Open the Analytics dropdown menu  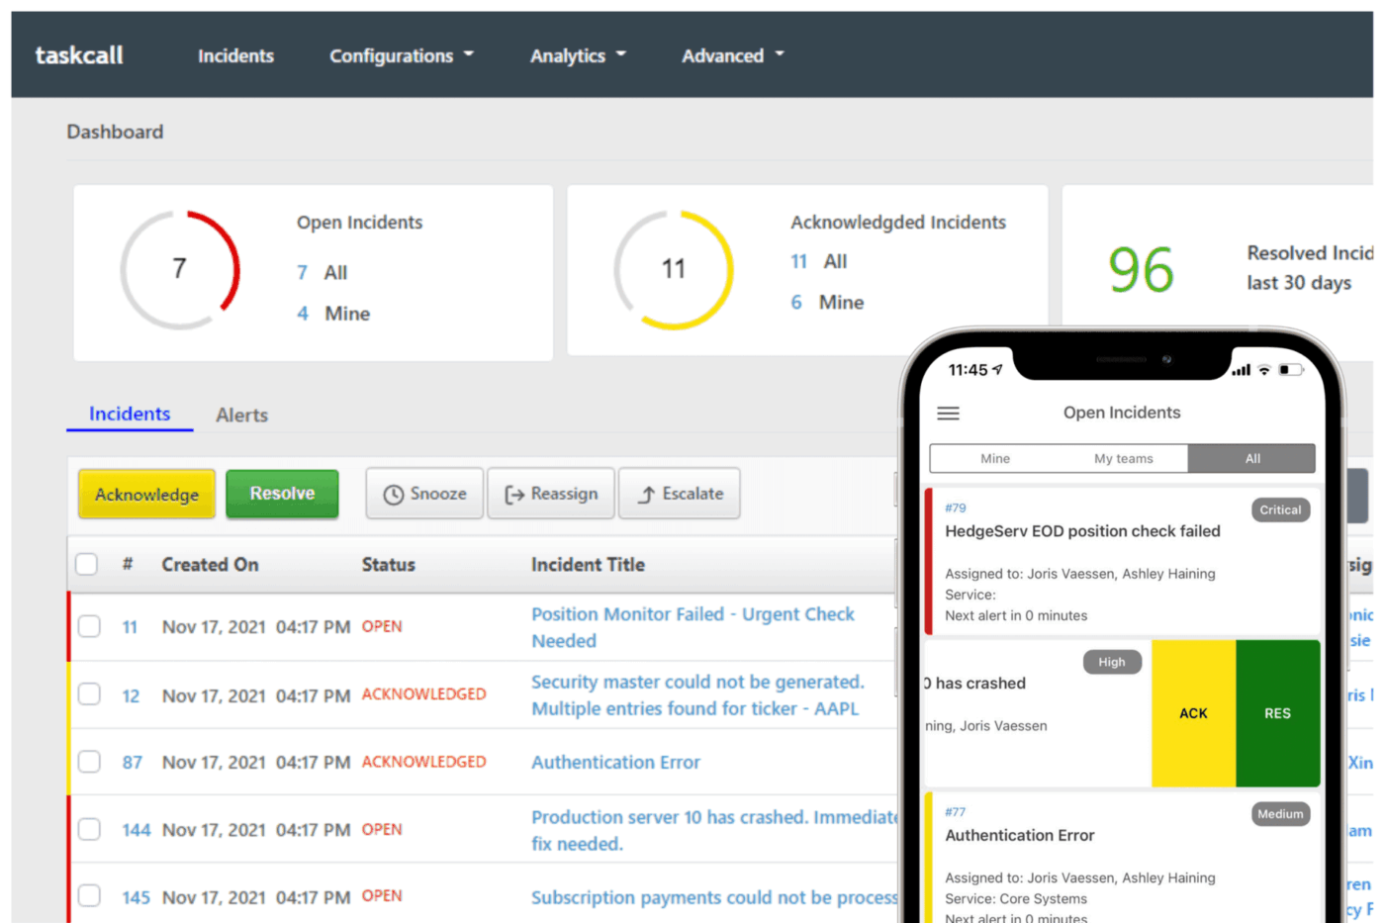[578, 56]
